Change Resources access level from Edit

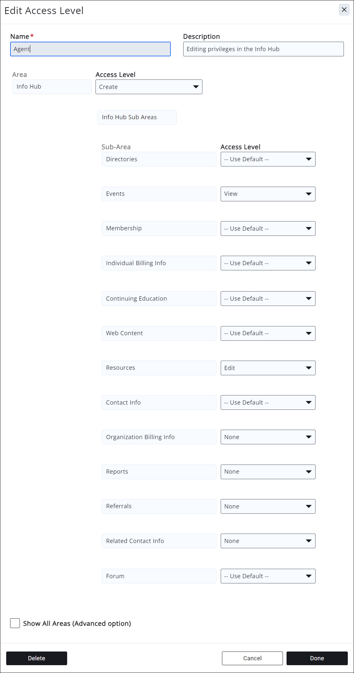[268, 368]
